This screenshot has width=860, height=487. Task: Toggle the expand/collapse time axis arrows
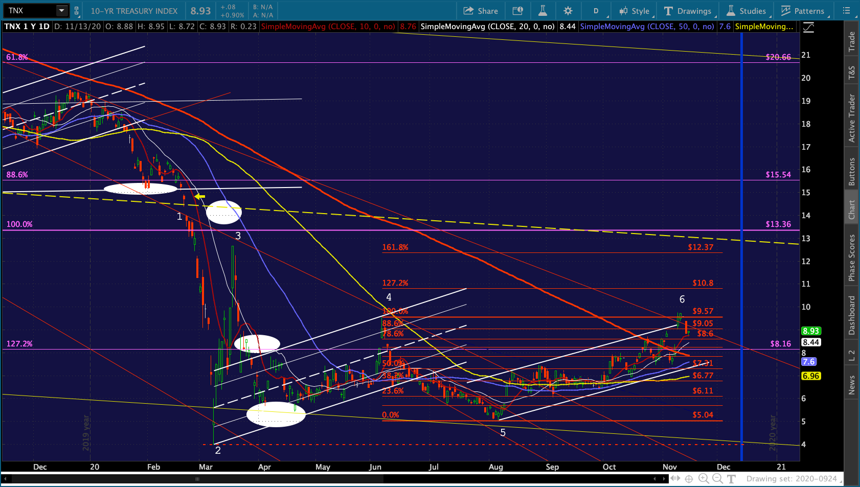tap(675, 478)
